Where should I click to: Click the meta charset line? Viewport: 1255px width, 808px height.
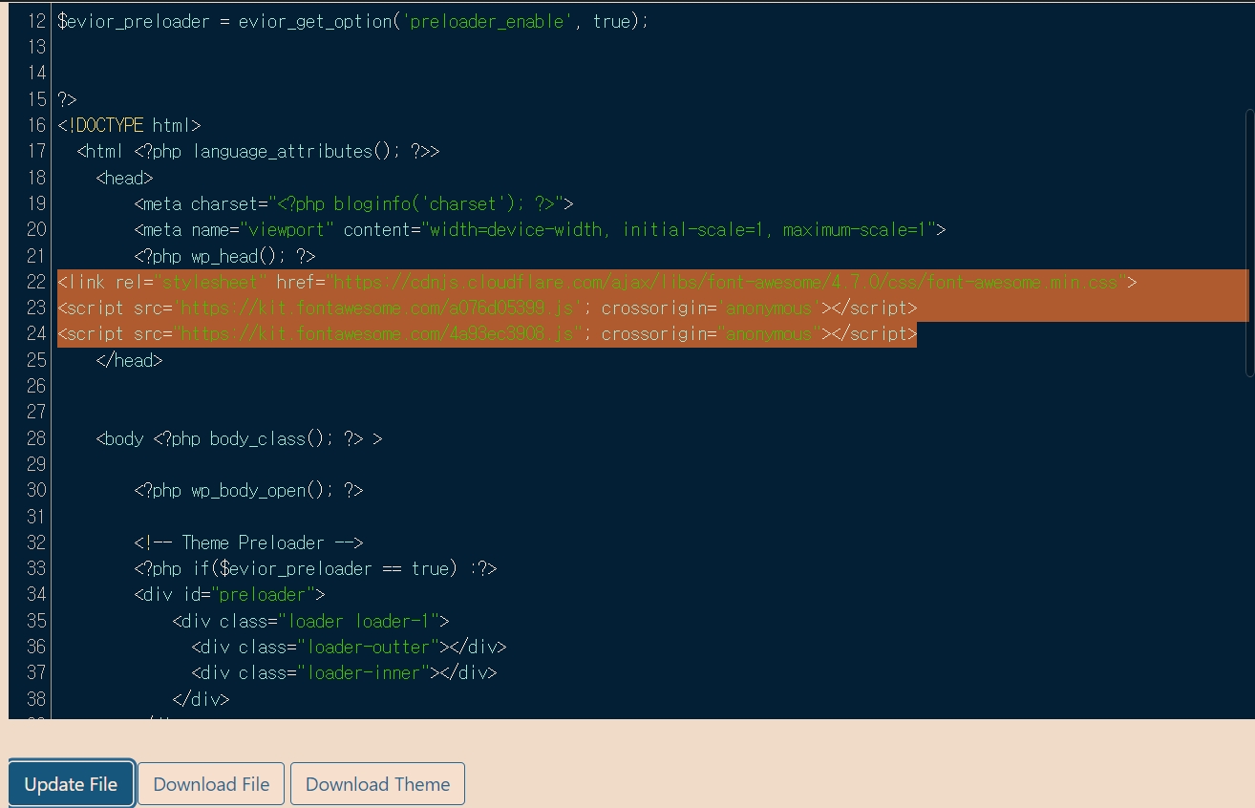(353, 203)
